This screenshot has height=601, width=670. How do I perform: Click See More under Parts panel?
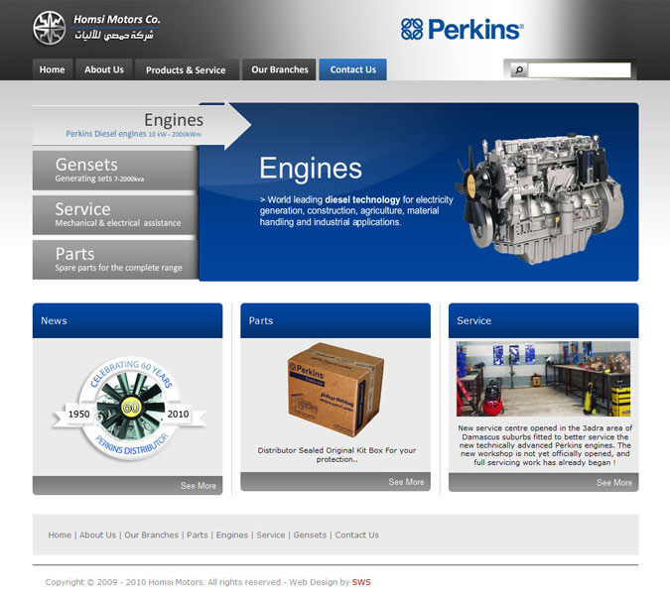406,482
